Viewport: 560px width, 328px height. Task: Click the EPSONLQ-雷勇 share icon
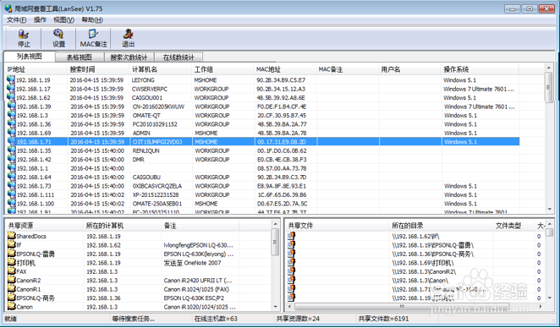pos(12,254)
